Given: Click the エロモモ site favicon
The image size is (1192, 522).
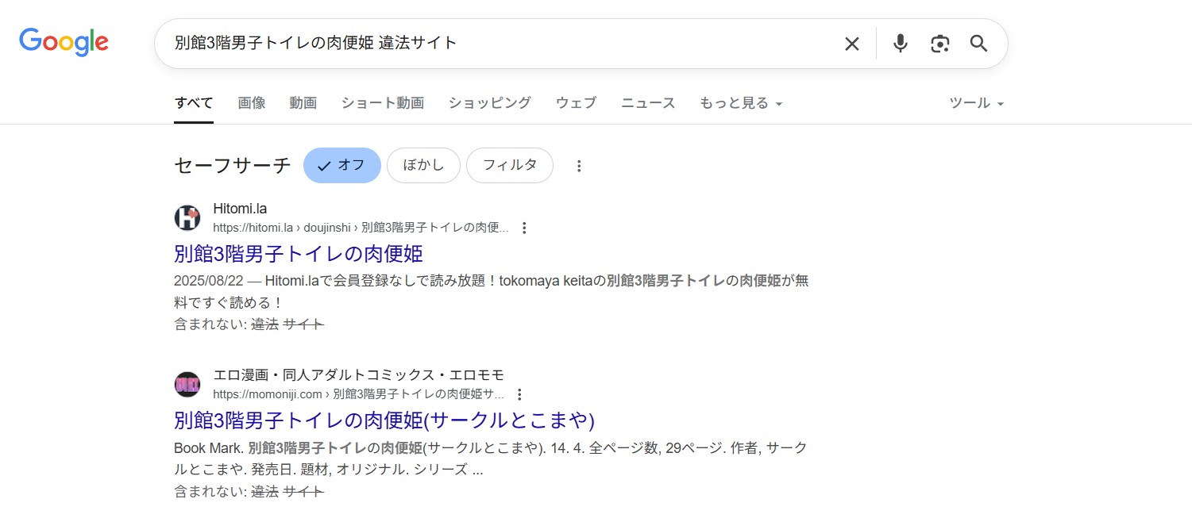Looking at the screenshot, I should [x=187, y=383].
